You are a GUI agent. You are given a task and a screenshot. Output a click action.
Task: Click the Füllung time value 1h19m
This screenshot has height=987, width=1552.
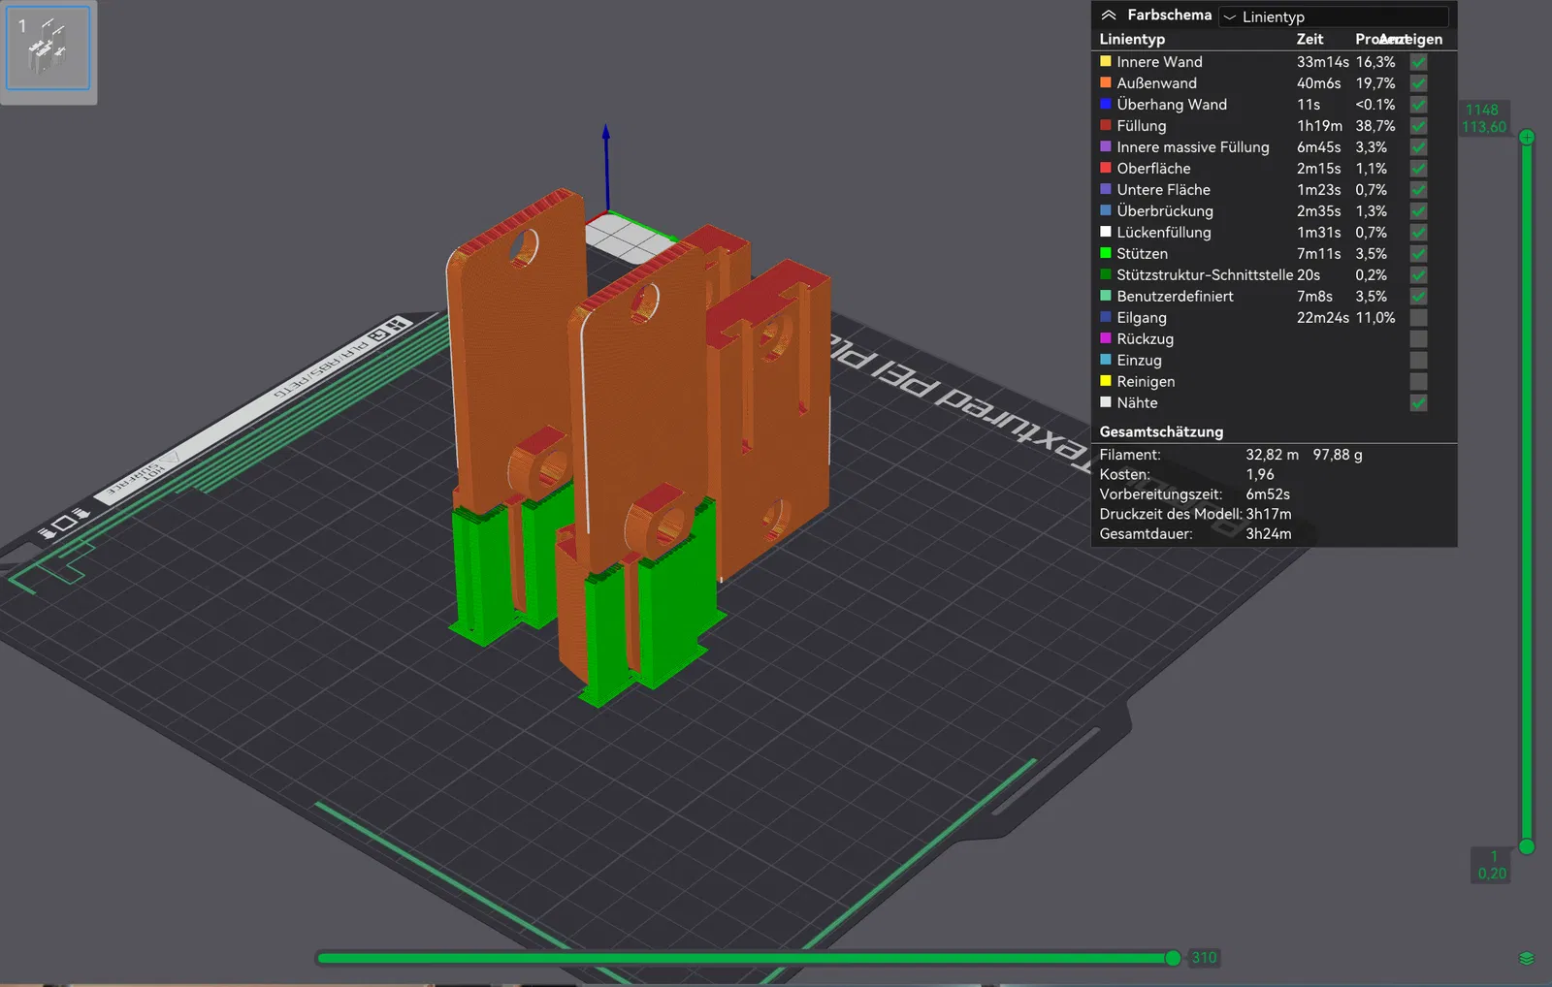coord(1319,126)
